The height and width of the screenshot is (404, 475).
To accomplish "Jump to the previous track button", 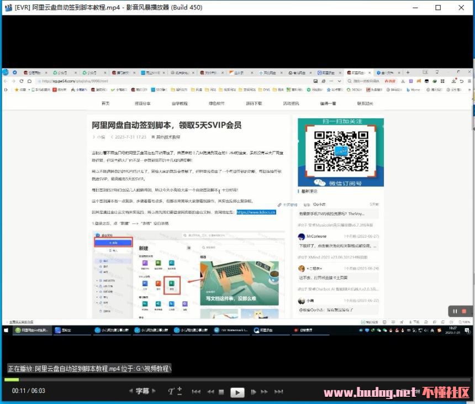I will [196, 392].
